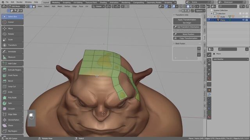Collapse the Bleh Fusion panel

[174, 44]
